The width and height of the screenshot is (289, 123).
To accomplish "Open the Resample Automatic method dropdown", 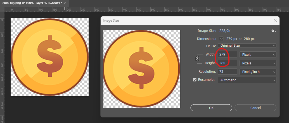I will (247, 80).
